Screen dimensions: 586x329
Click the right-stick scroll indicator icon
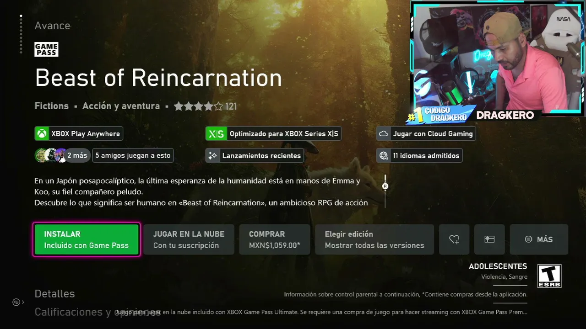(x=385, y=186)
